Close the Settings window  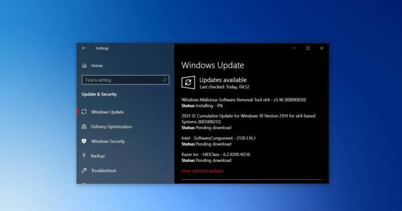pyautogui.click(x=322, y=48)
